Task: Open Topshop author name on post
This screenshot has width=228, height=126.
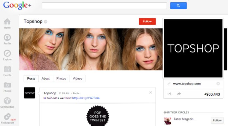Action: 50,93
